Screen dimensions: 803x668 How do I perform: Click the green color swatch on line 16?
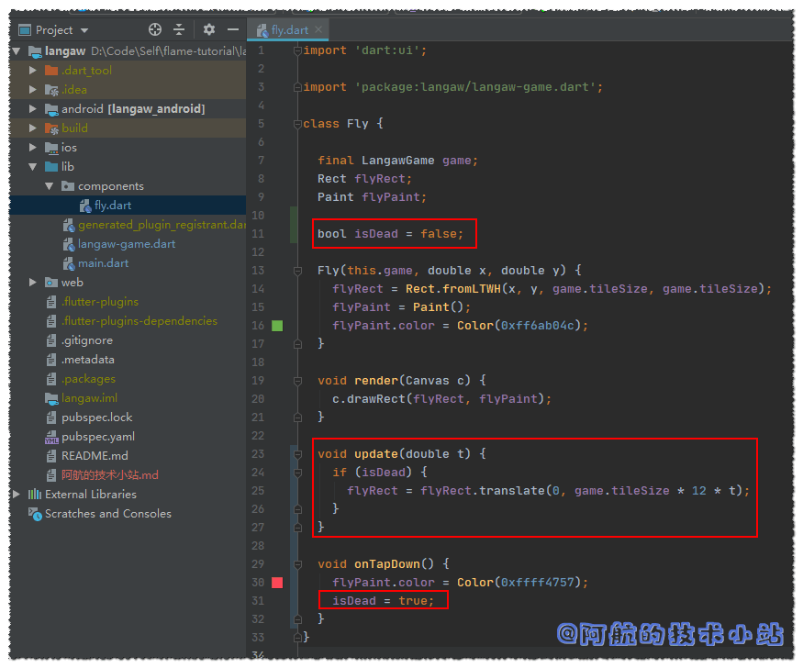click(x=277, y=326)
